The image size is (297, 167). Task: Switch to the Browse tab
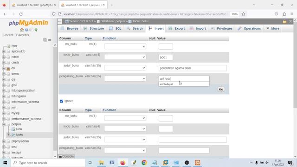(70, 29)
